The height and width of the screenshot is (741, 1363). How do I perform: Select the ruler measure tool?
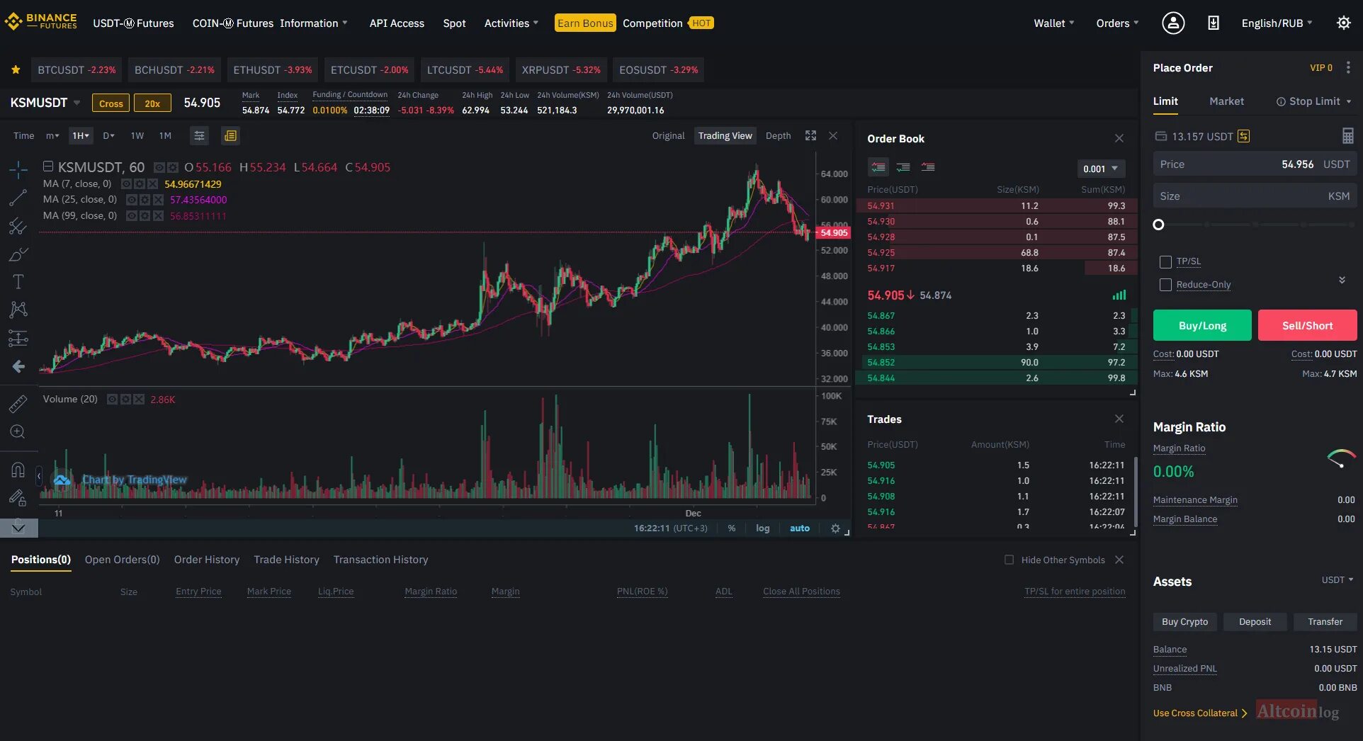click(x=18, y=404)
